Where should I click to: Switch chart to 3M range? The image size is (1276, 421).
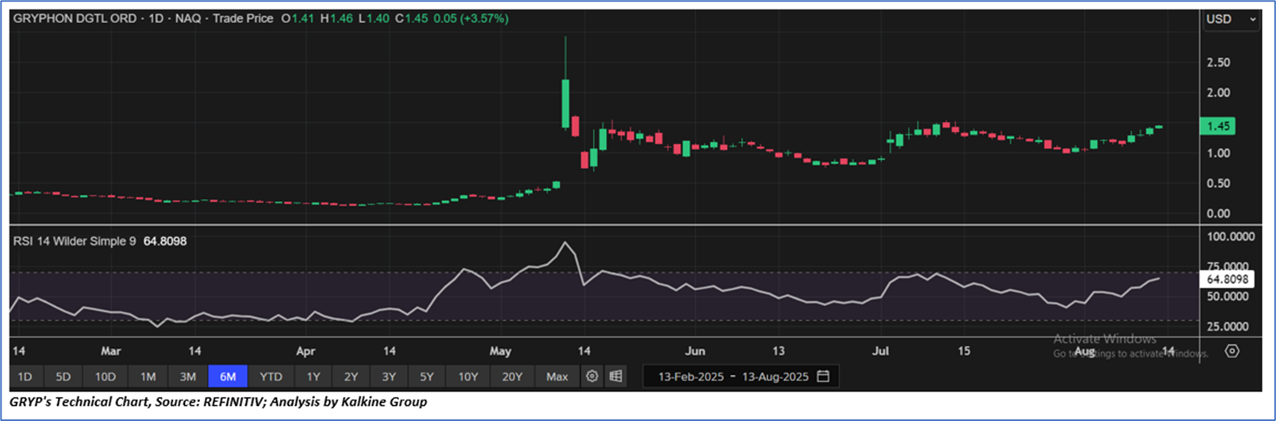pyautogui.click(x=187, y=377)
